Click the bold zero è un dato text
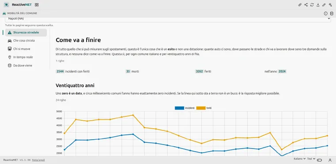Image resolution: width=336 pixels, height=164 pixels. pyautogui.click(x=72, y=94)
